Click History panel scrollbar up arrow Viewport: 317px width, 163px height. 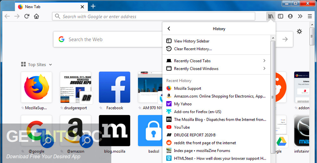[273, 38]
